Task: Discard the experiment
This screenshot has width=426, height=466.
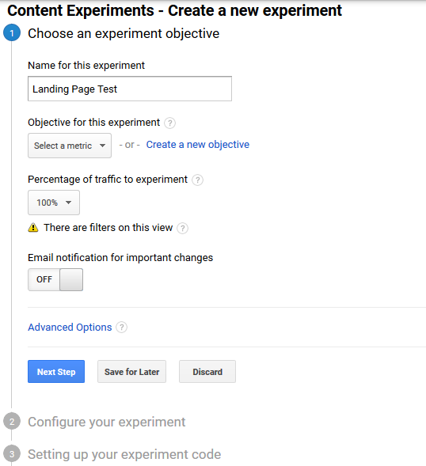Action: pyautogui.click(x=207, y=372)
